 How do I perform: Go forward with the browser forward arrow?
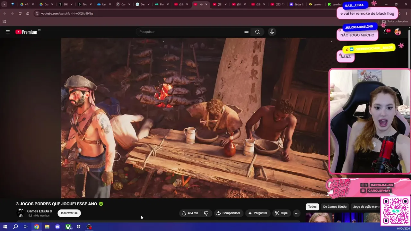12,13
